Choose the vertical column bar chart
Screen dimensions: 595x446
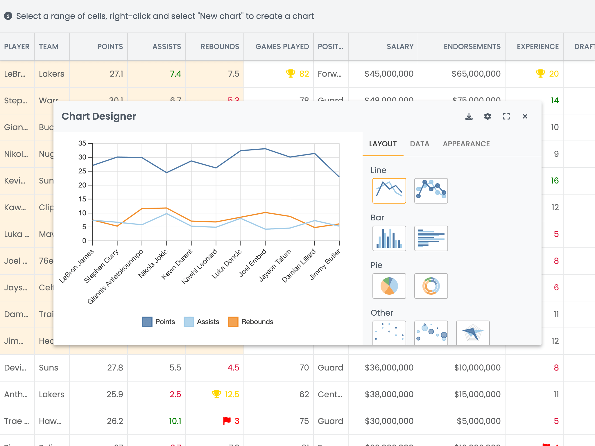pyautogui.click(x=389, y=238)
